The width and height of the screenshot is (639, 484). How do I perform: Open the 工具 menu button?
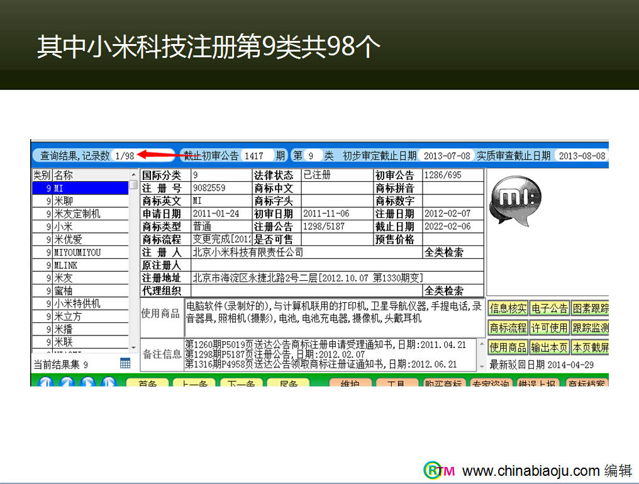[396, 383]
